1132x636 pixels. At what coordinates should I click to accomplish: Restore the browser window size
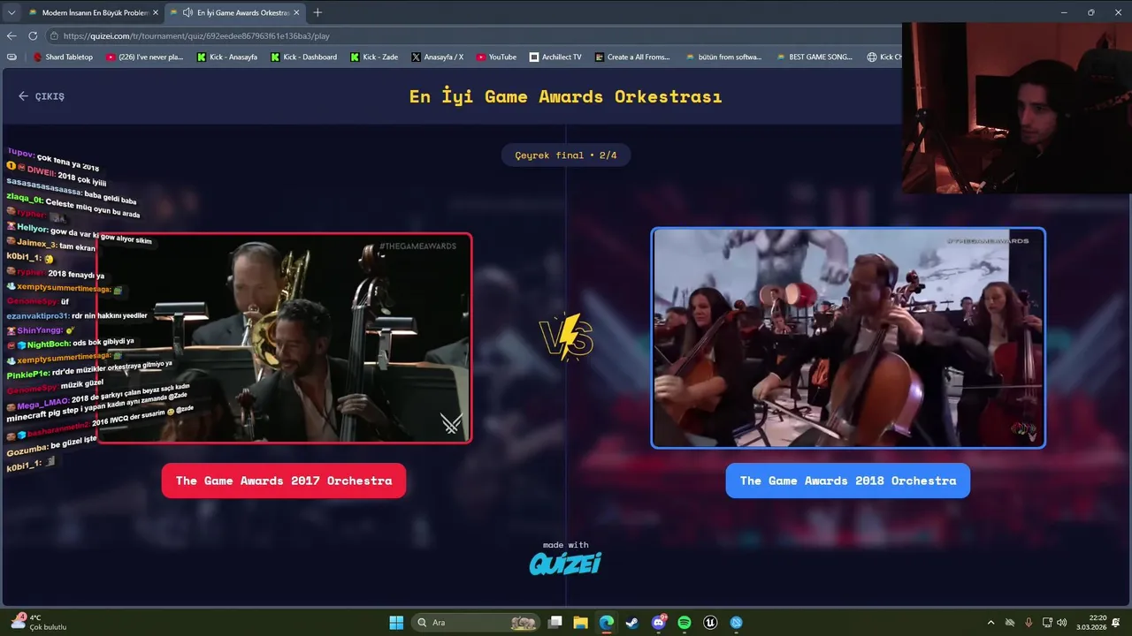click(x=1090, y=12)
